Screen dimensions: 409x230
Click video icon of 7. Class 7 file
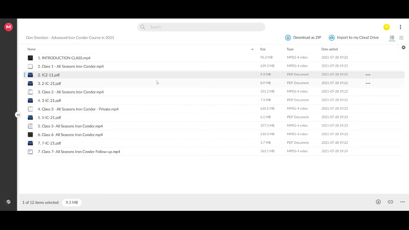(30, 152)
